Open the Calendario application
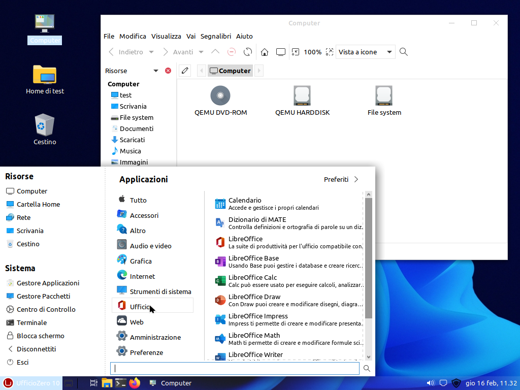 (x=245, y=200)
